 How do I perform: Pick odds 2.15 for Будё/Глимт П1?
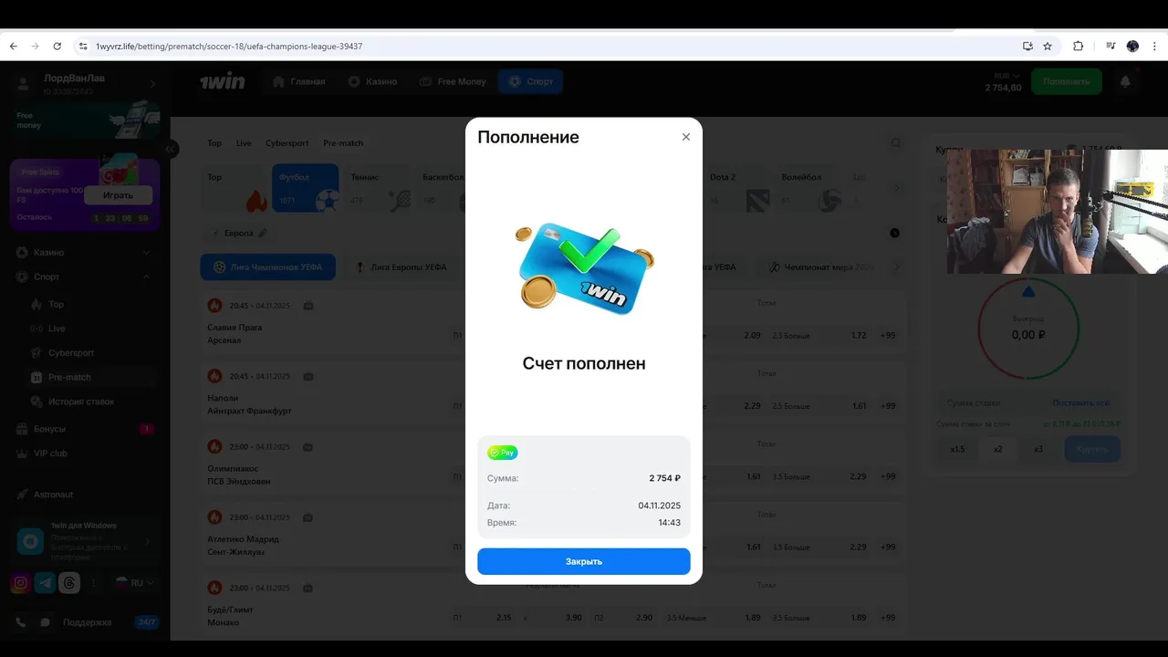click(x=484, y=618)
